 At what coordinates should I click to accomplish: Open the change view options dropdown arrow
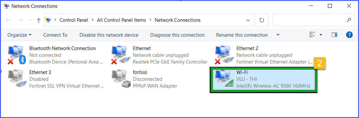pyautogui.click(x=321, y=35)
